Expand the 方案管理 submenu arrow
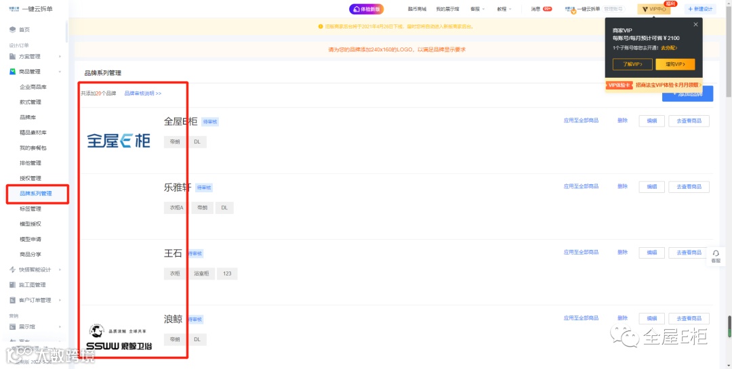 point(60,56)
